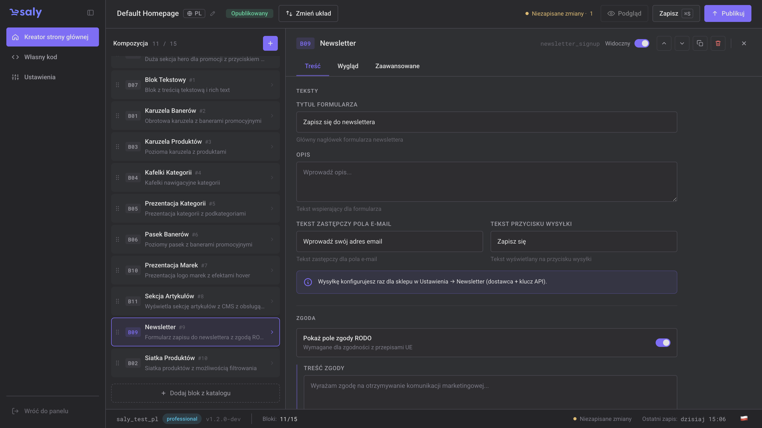Open the Karuzela Produktów block chevron
This screenshot has height=428, width=762.
pyautogui.click(x=272, y=147)
